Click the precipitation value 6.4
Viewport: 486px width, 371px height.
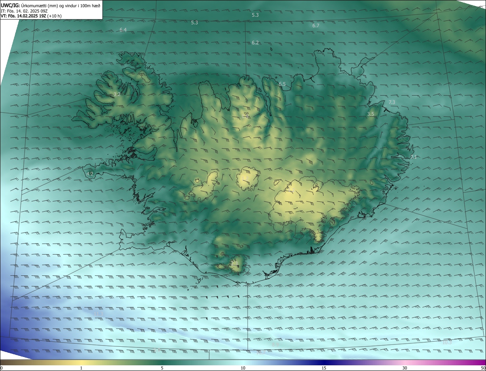click(x=123, y=30)
